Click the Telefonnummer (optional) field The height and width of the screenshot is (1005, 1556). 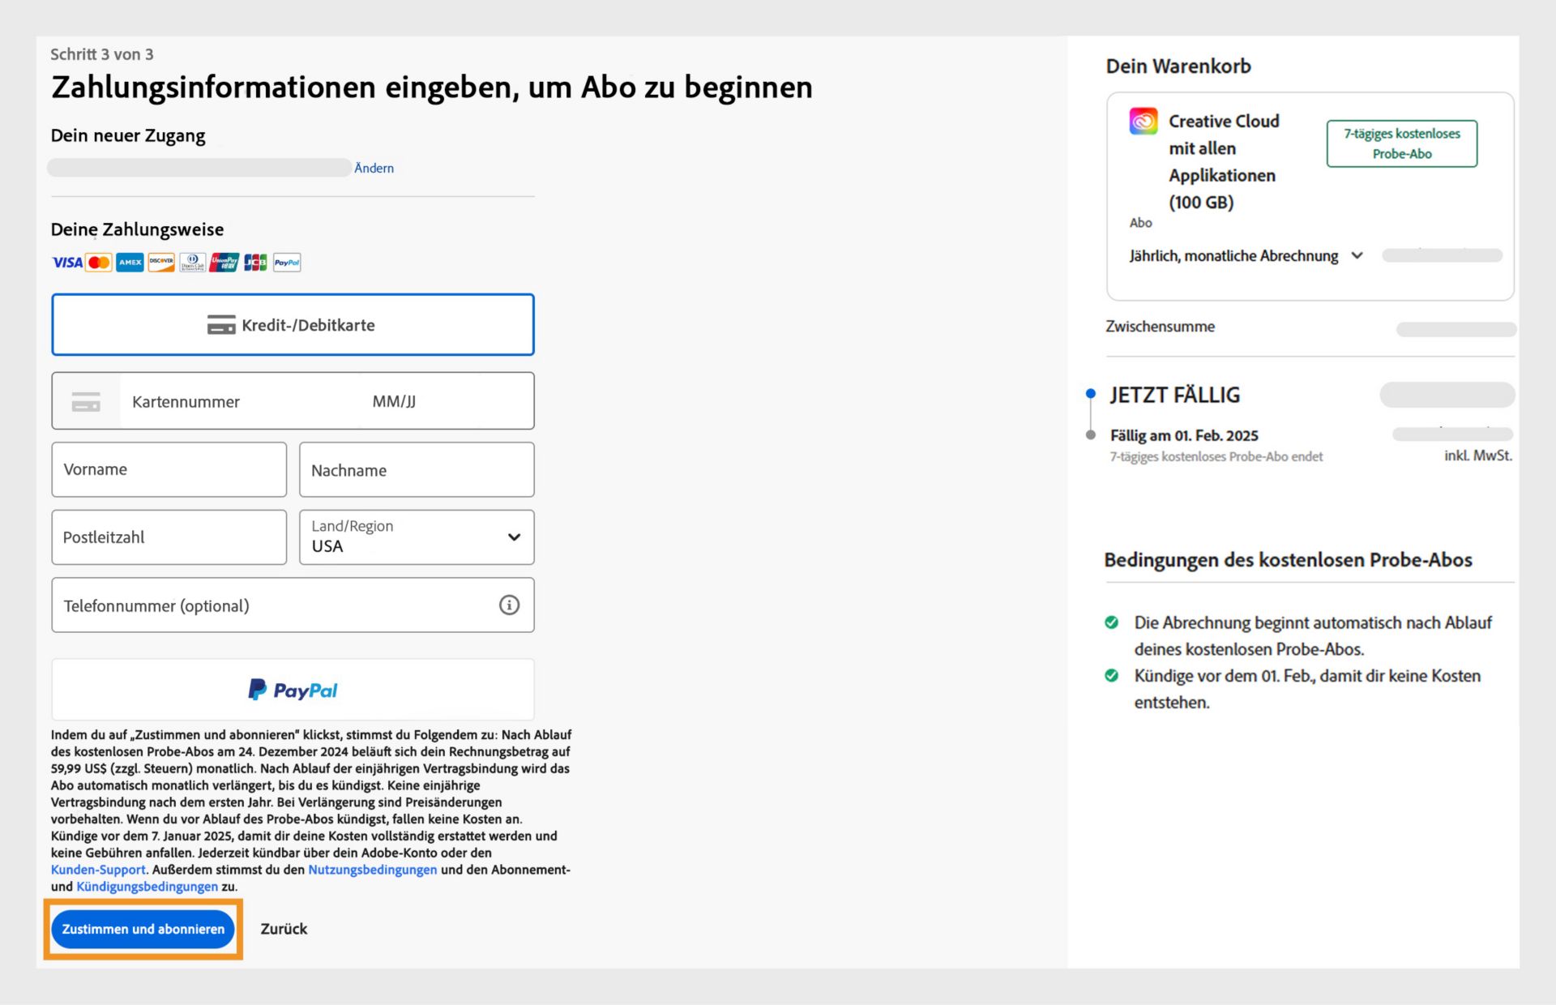coord(293,605)
